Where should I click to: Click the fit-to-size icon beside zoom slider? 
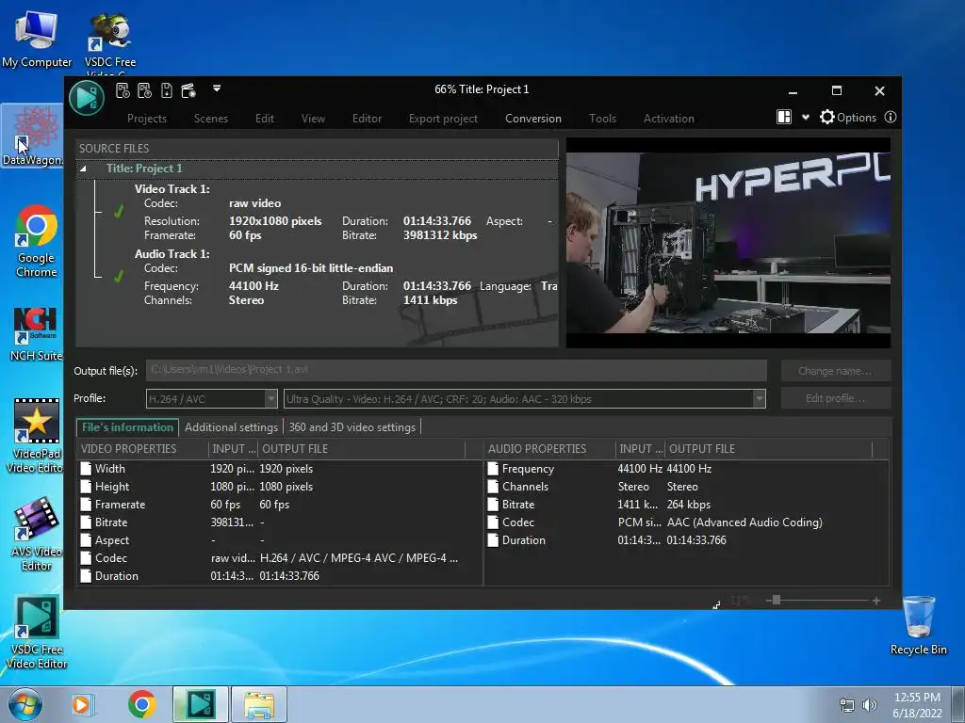pos(716,605)
